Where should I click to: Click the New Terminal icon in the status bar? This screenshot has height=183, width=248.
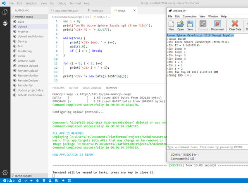tap(69, 181)
